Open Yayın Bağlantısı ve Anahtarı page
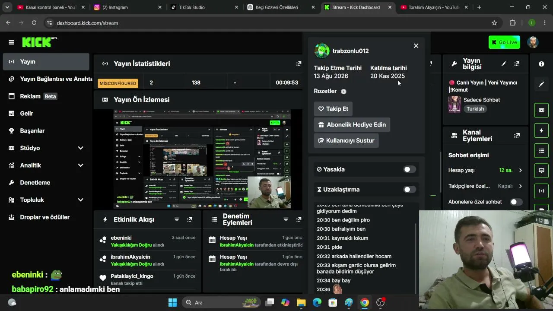This screenshot has height=311, width=553. (46, 79)
